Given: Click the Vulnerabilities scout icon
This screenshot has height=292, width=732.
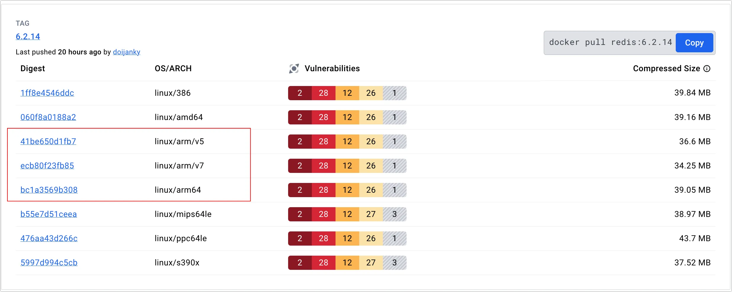Looking at the screenshot, I should pyautogui.click(x=294, y=69).
